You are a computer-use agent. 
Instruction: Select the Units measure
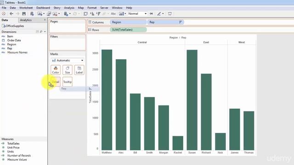(x=11, y=152)
